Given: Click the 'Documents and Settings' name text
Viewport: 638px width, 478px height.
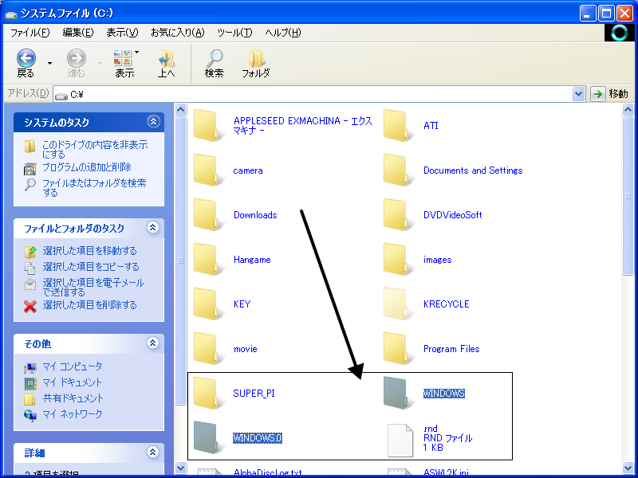Looking at the screenshot, I should 473,170.
